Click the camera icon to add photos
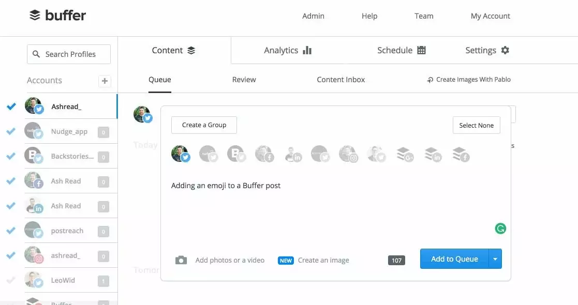578x305 pixels. [181, 260]
